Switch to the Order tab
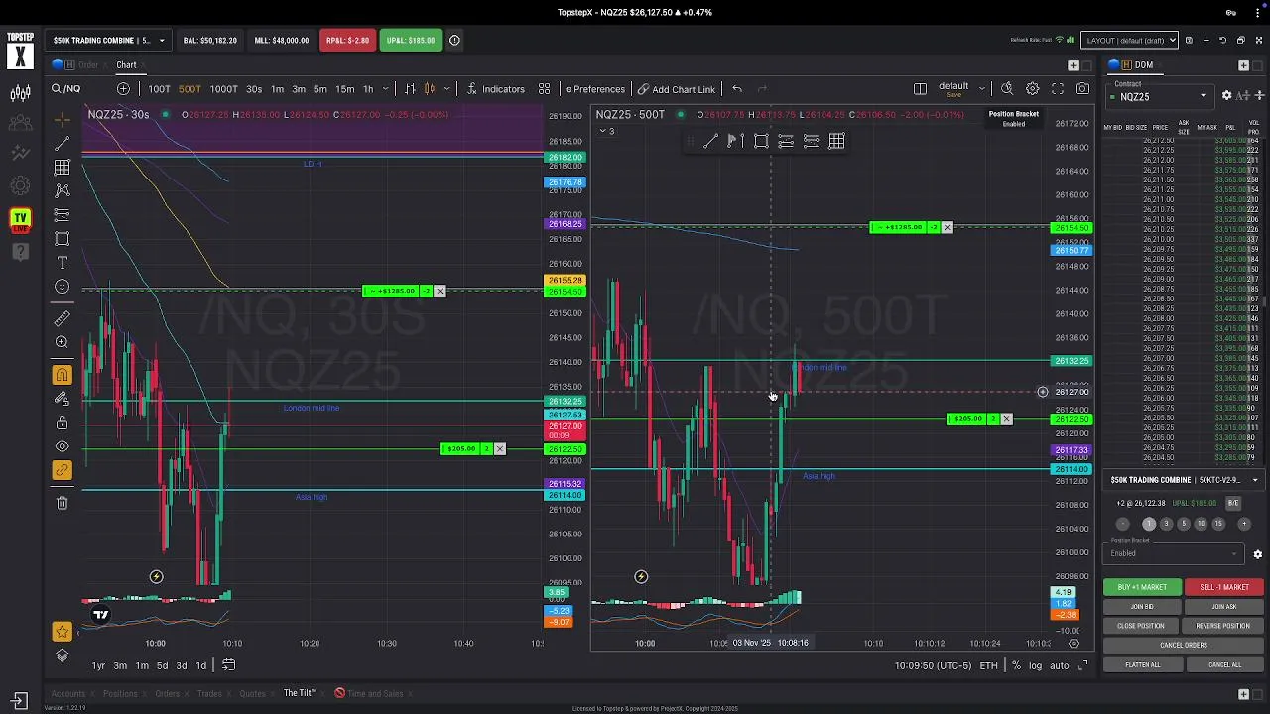The height and width of the screenshot is (714, 1270). pos(88,65)
